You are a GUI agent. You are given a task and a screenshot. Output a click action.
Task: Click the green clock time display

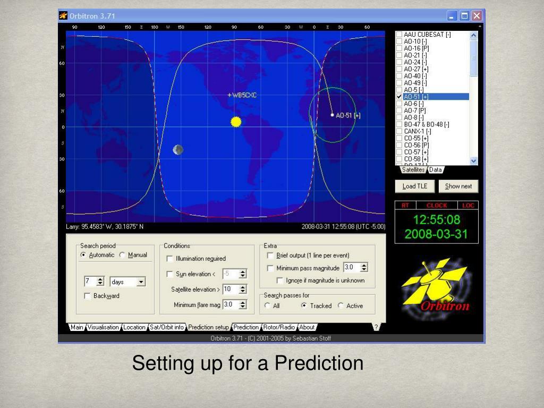coord(437,219)
